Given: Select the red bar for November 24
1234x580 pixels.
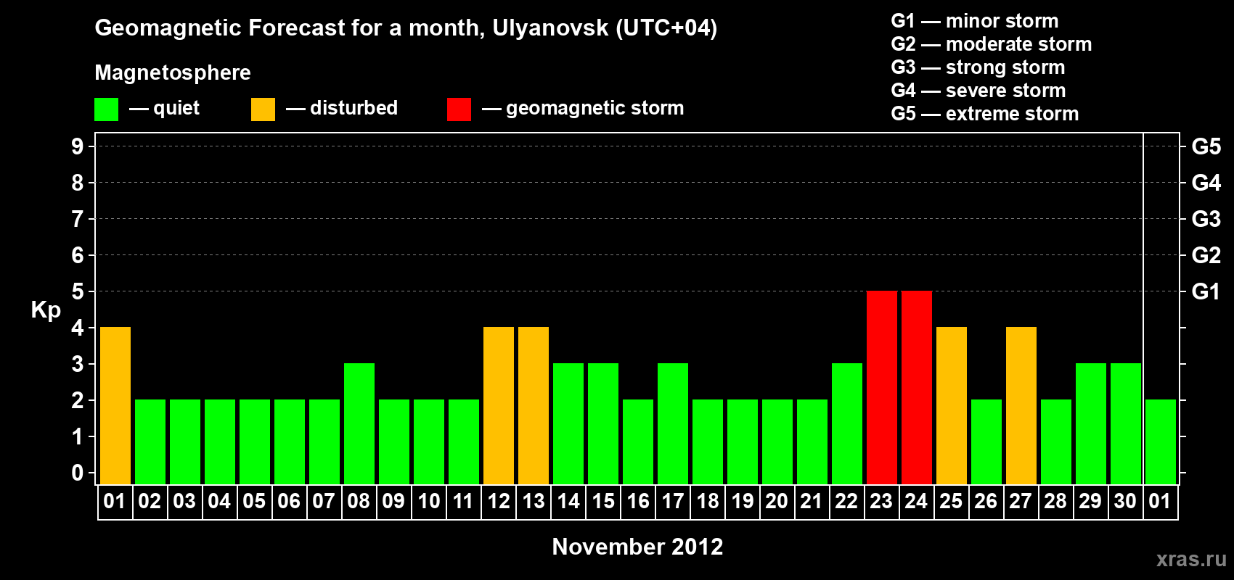Looking at the screenshot, I should (x=917, y=387).
